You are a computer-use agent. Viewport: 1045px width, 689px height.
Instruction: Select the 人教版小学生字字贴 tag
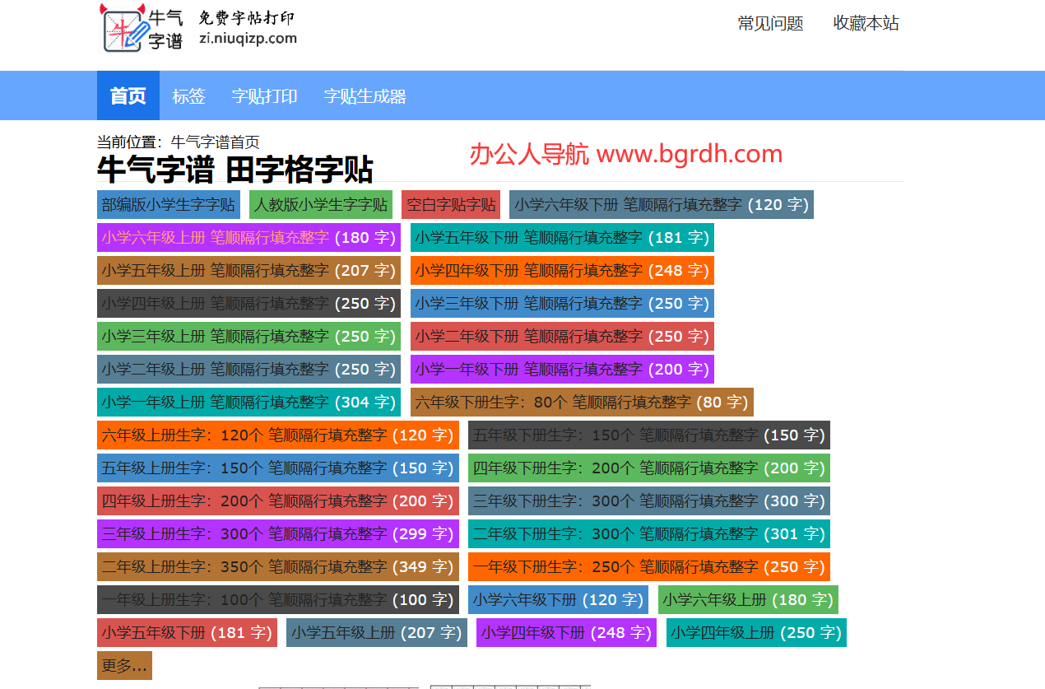tap(320, 205)
